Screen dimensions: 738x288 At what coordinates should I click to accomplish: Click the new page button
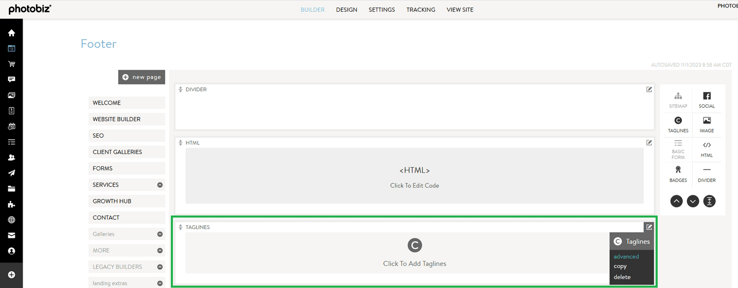(x=141, y=77)
